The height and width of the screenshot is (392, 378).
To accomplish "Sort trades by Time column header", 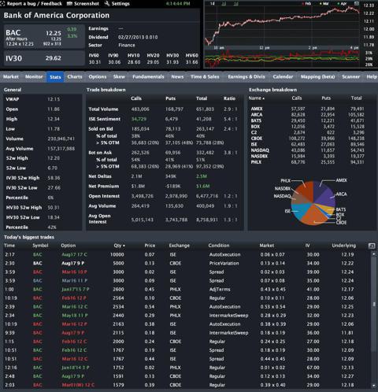I will (x=9, y=246).
